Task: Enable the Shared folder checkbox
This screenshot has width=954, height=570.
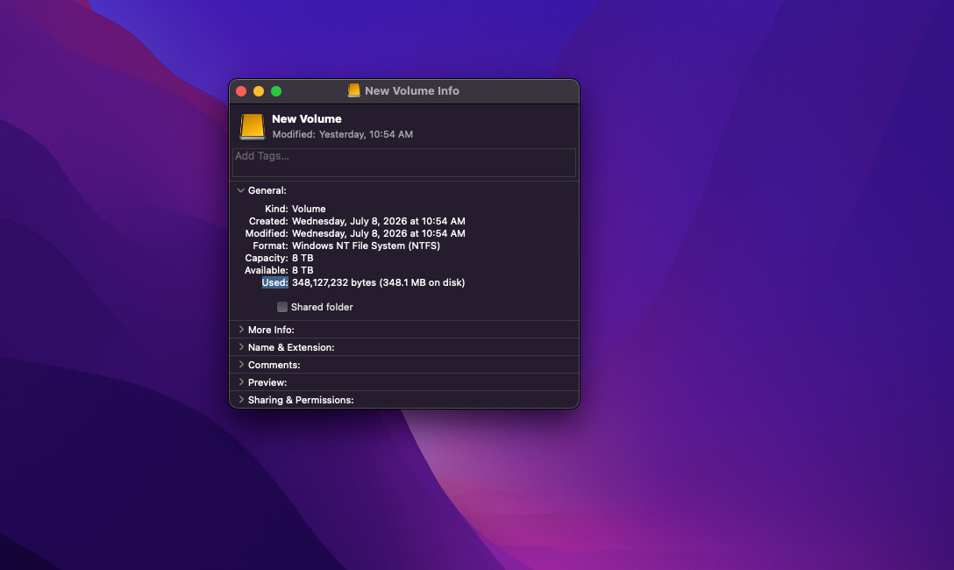Action: coord(282,307)
